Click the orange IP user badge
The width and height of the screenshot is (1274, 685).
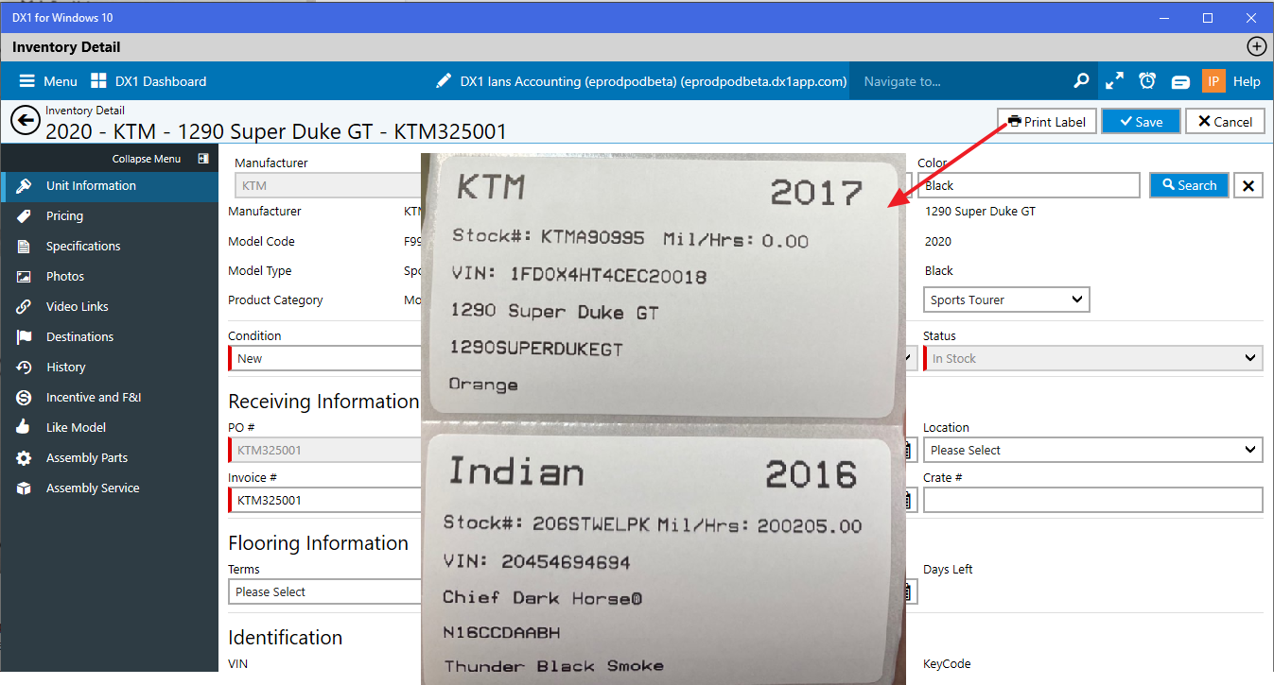pos(1213,81)
